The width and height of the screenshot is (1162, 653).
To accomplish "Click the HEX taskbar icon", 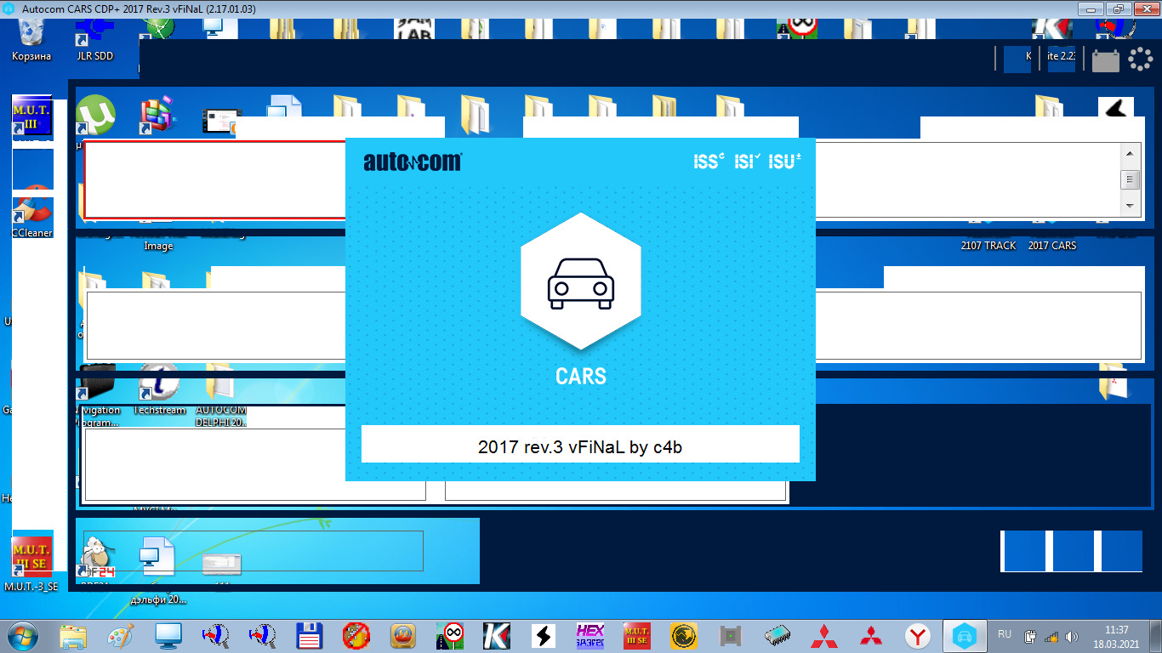I will tap(590, 635).
